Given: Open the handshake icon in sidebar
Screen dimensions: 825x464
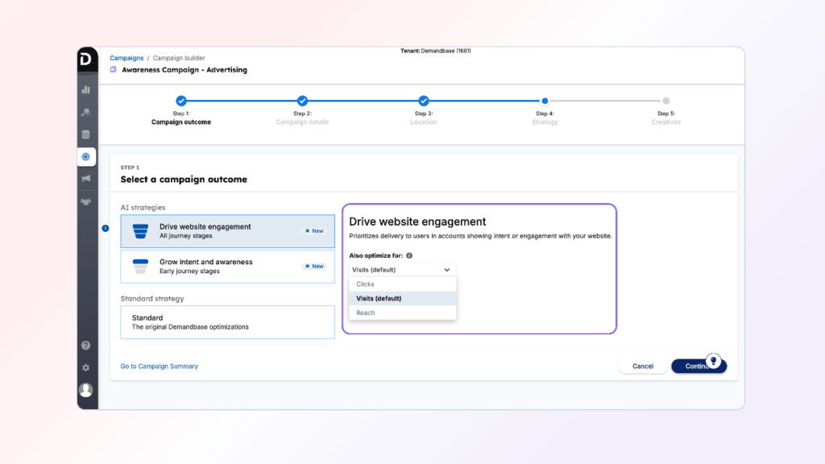Looking at the screenshot, I should pos(86,201).
